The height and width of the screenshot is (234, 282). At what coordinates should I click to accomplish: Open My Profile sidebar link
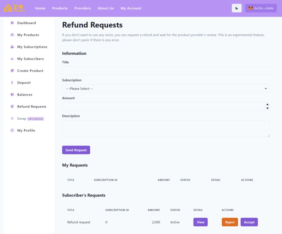coord(26,131)
